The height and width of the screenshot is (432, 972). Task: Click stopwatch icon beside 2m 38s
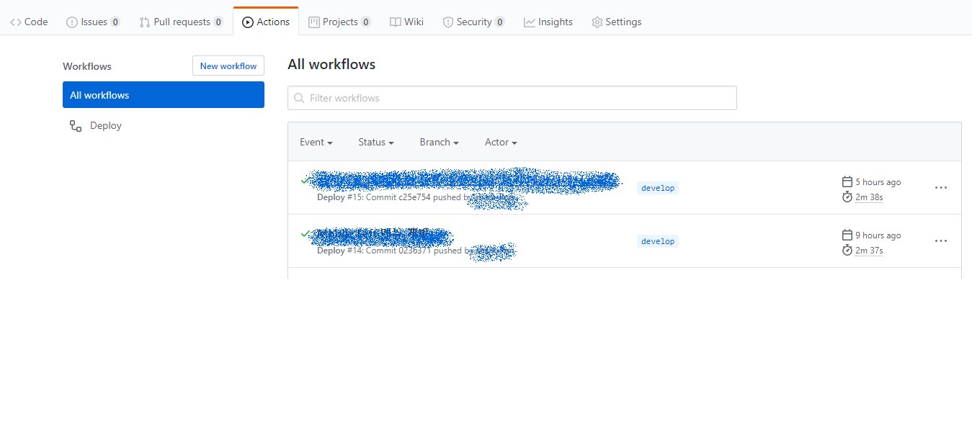click(x=847, y=197)
